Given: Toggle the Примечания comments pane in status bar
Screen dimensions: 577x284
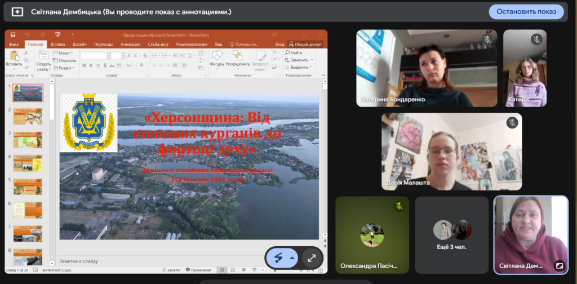Looking at the screenshot, I should point(194,270).
